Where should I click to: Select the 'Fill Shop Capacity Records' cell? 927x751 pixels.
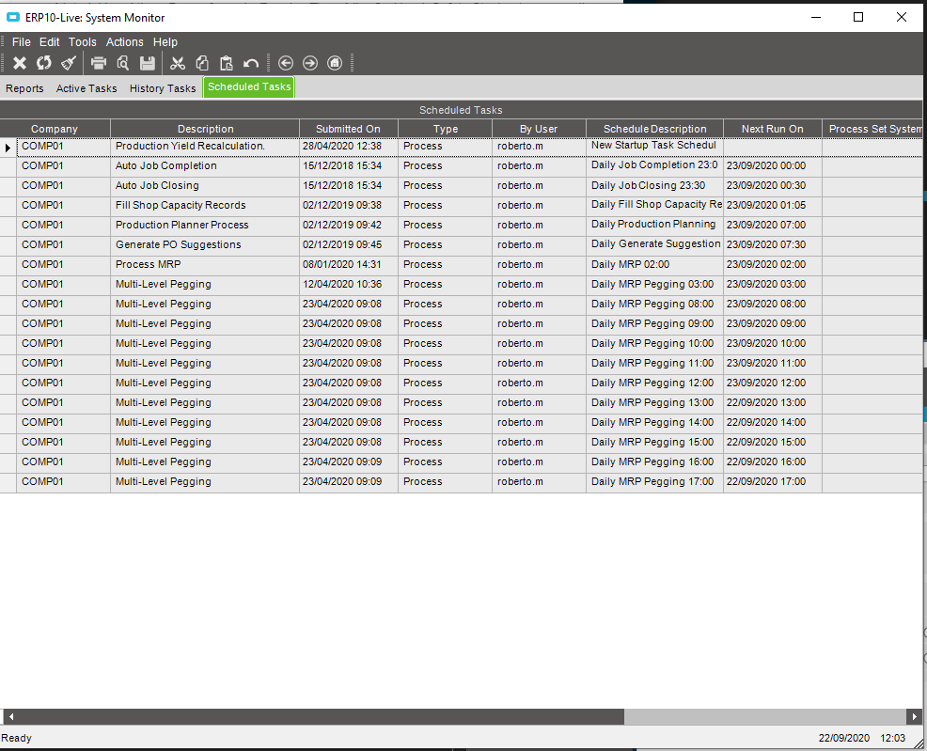tap(205, 206)
